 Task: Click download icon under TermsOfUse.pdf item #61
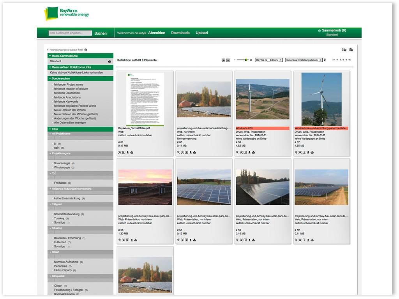tap(127, 152)
